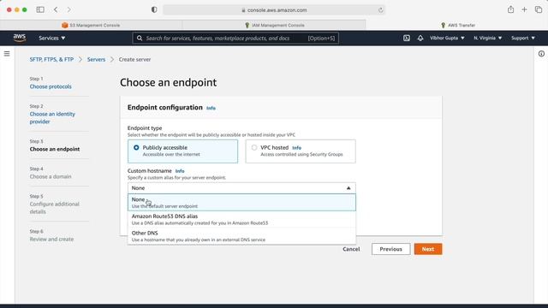Click the Review and create step label
The height and width of the screenshot is (308, 548).
(51, 240)
